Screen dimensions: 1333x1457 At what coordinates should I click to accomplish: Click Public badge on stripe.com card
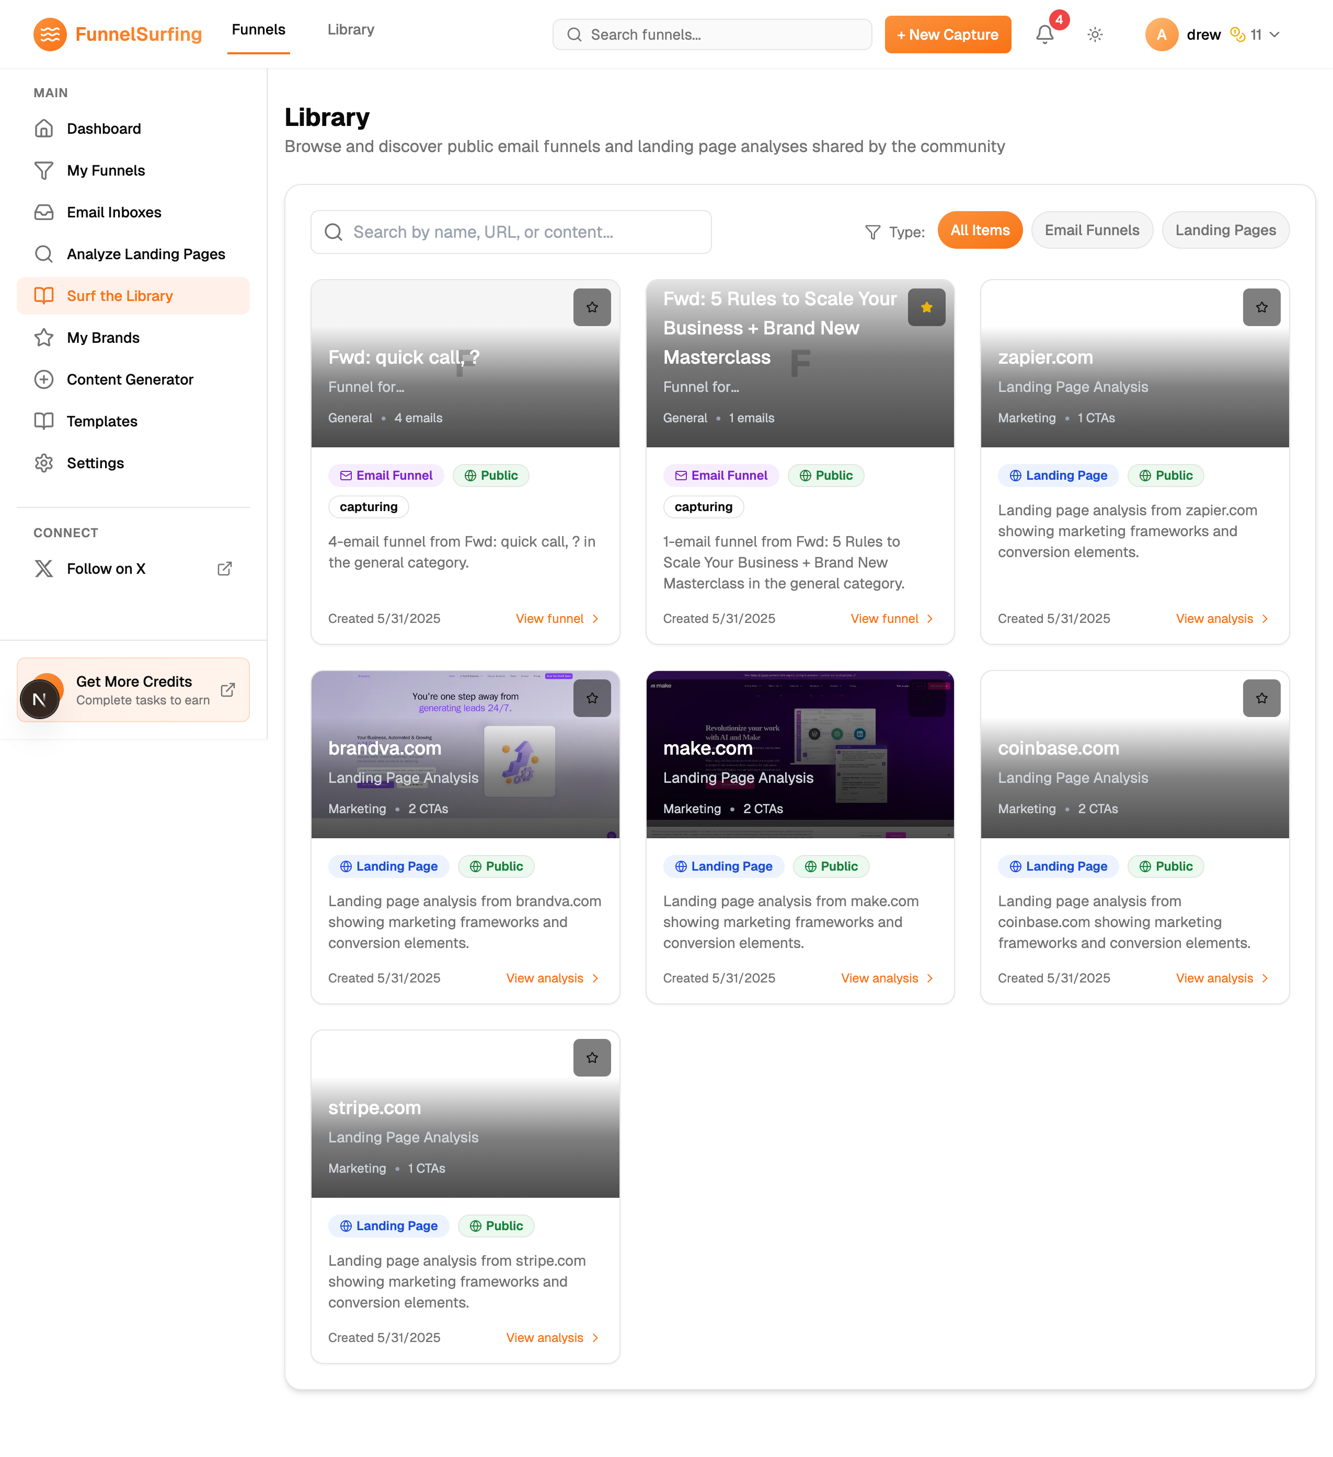496,1225
